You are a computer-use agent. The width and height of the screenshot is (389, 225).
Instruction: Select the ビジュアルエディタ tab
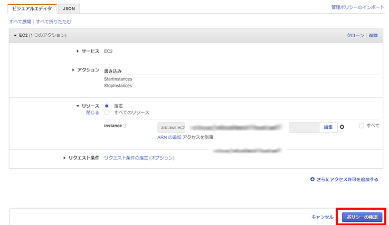(x=32, y=8)
